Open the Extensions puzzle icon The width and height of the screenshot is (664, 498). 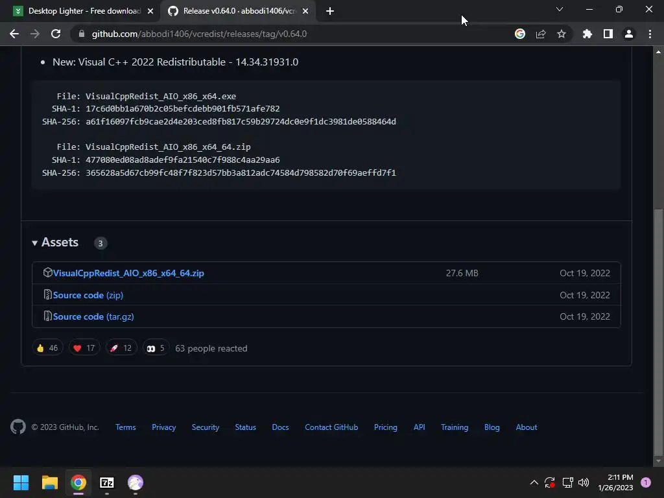[x=587, y=34]
